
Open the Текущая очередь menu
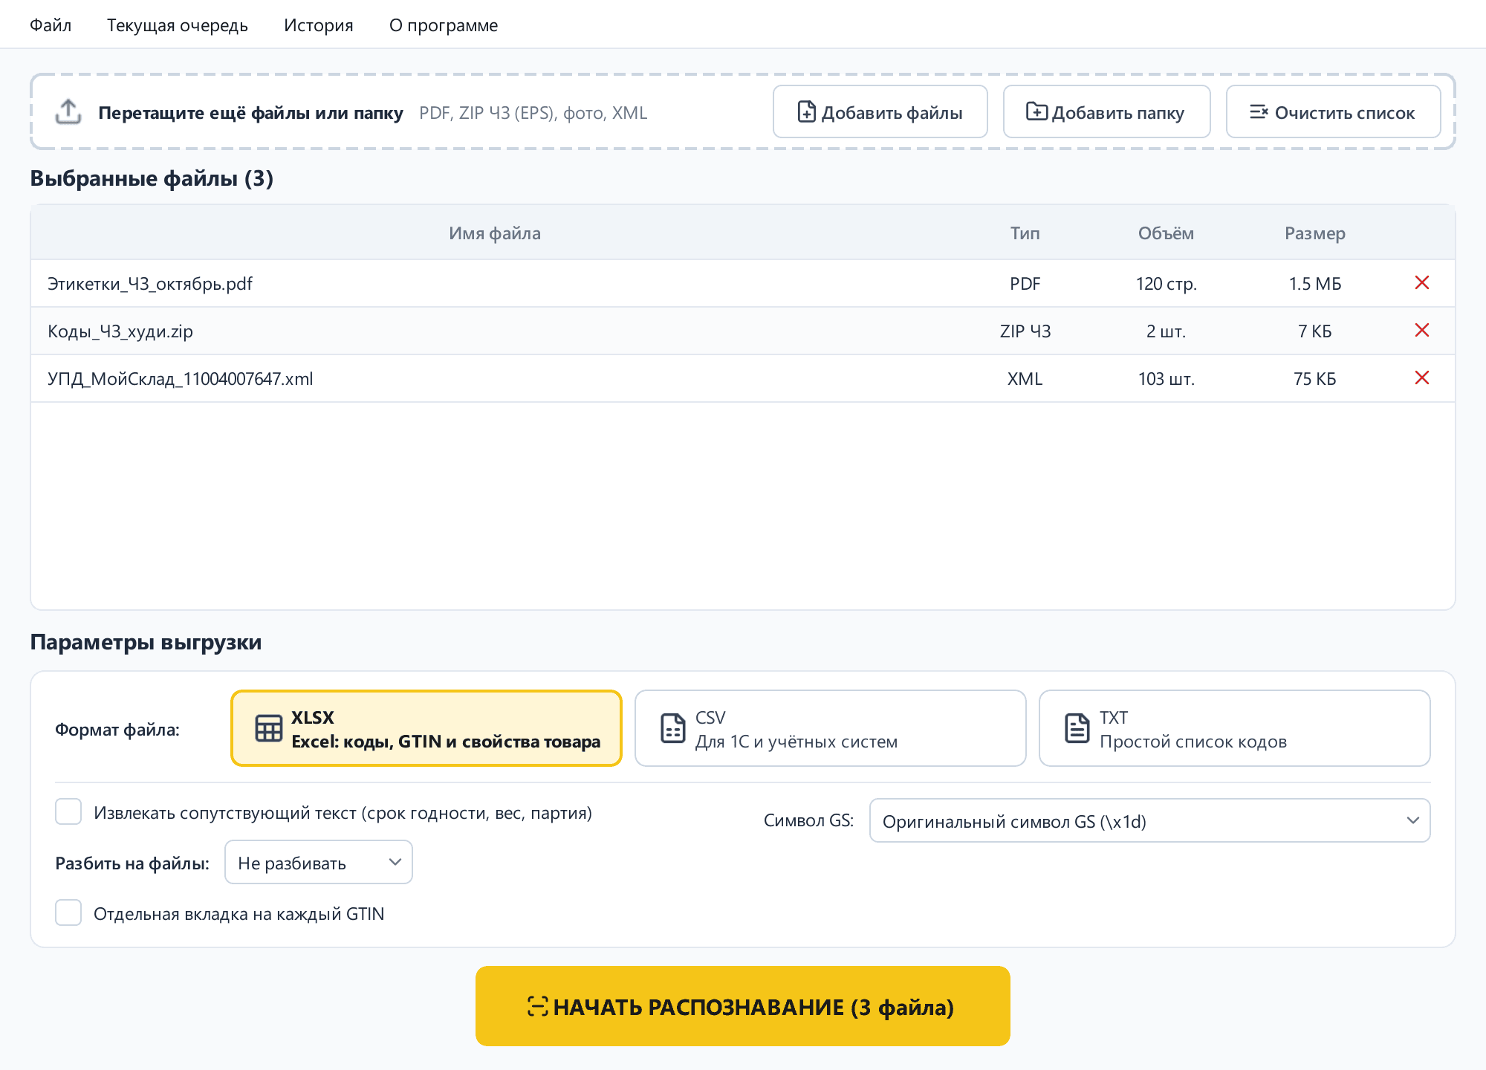point(178,25)
